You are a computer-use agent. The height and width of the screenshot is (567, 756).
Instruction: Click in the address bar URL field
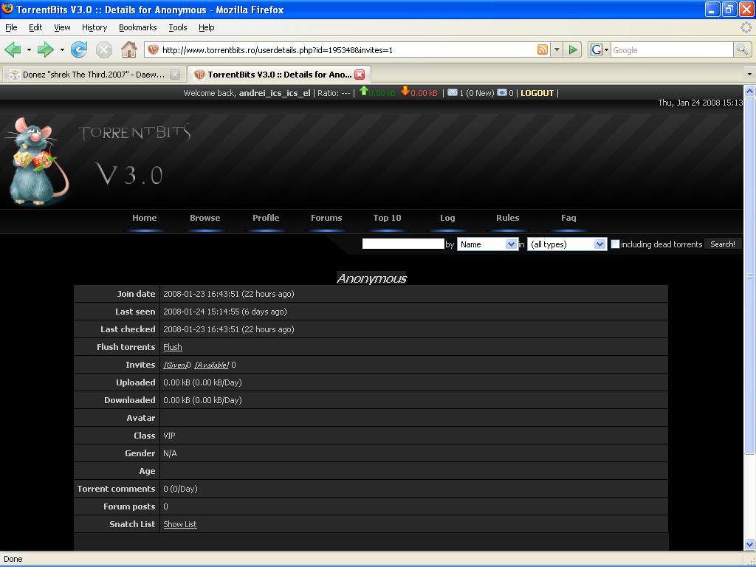pyautogui.click(x=347, y=49)
